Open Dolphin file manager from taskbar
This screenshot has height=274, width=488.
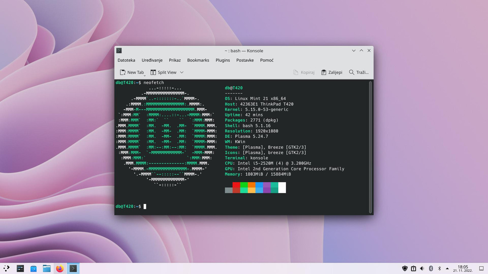point(47,268)
